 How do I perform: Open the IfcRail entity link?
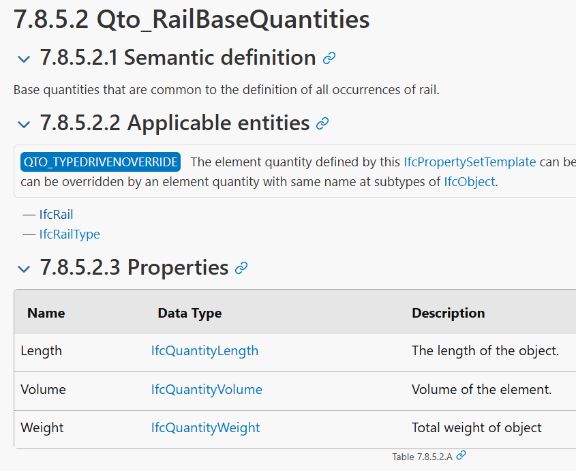pyautogui.click(x=56, y=214)
